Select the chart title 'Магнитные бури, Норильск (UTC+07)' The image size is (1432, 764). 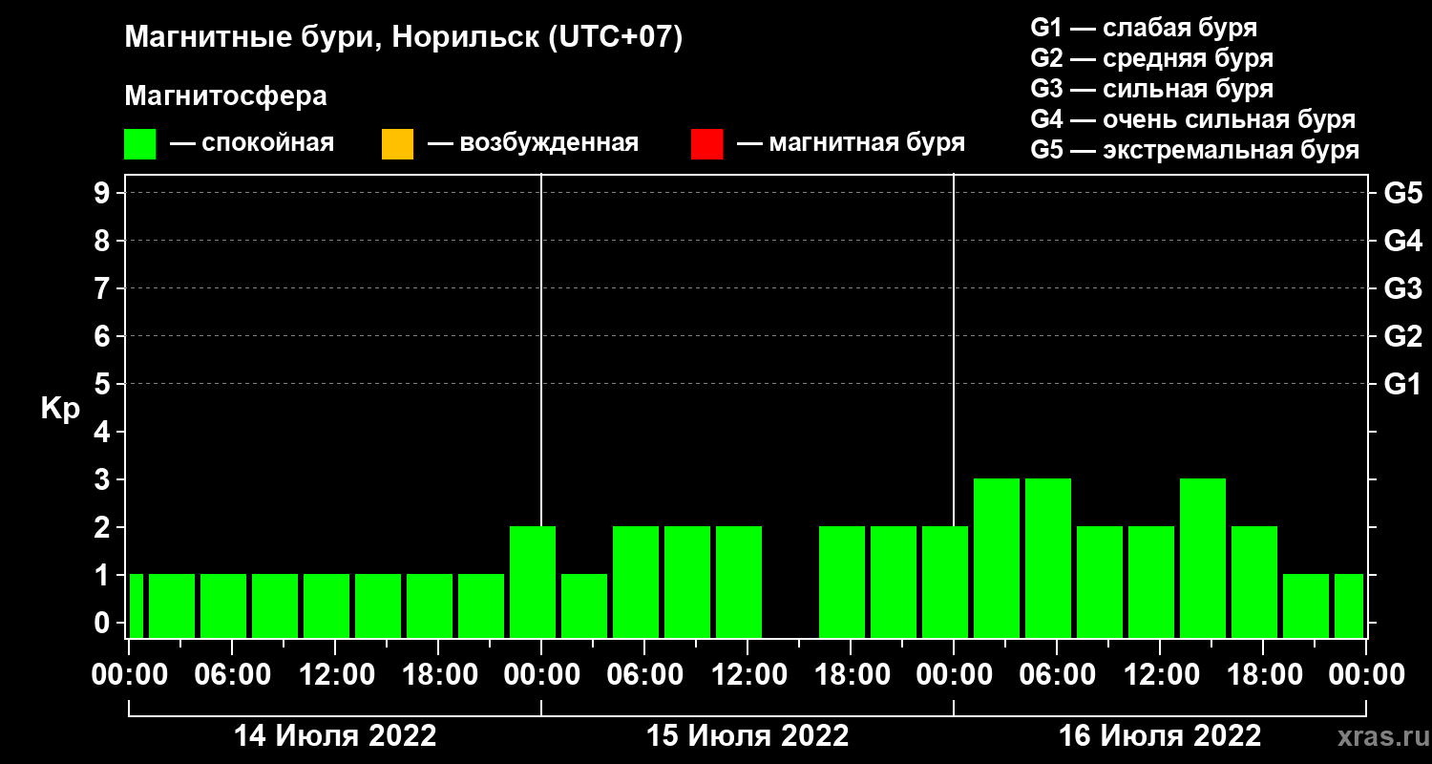tap(404, 38)
